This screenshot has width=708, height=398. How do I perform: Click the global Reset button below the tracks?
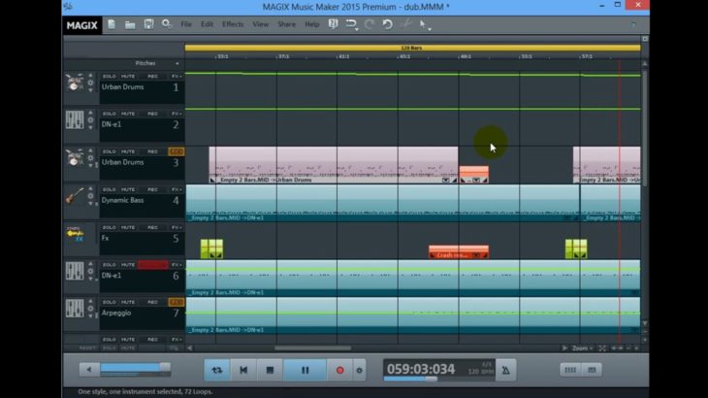[x=87, y=348]
